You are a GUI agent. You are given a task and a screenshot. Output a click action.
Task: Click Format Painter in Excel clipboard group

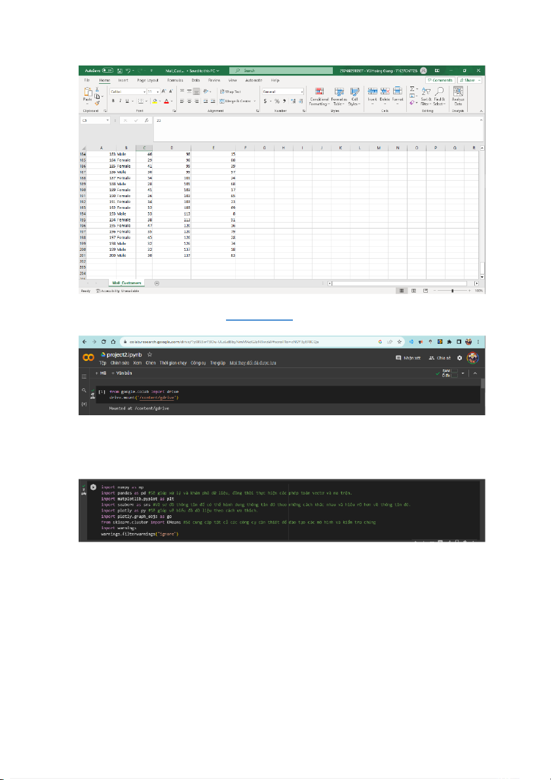pyautogui.click(x=97, y=103)
